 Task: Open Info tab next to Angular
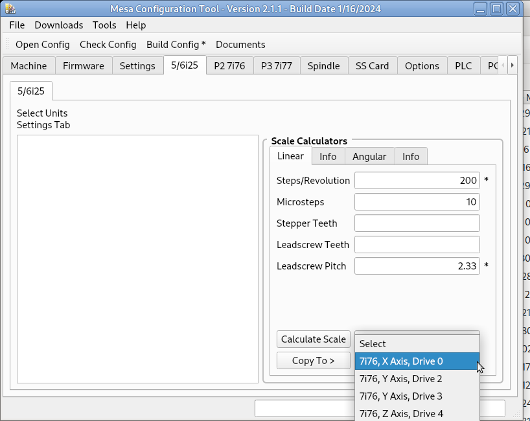[x=411, y=157]
